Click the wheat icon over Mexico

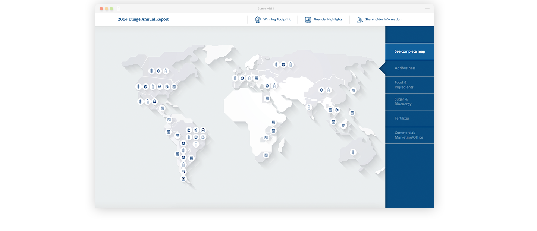141,101
